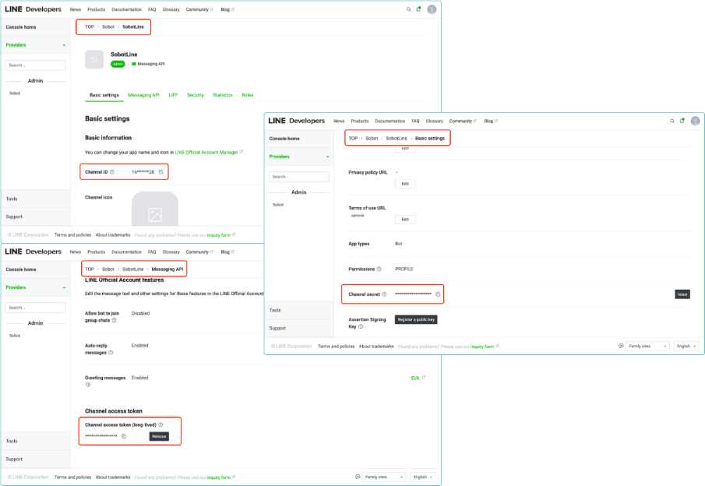Open Console home in Messaging API window sidebar
This screenshot has width=705, height=486.
click(x=21, y=269)
